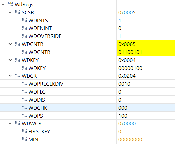Click the WDPS bit-field icon

coord(24,116)
